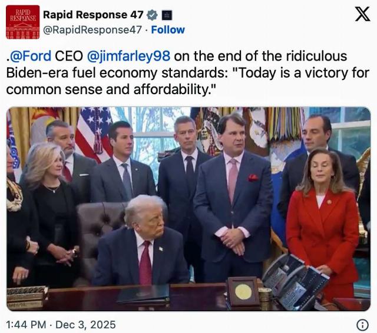The width and height of the screenshot is (377, 333).
Task: Open the @jimfarley98 mention link
Action: 128,56
